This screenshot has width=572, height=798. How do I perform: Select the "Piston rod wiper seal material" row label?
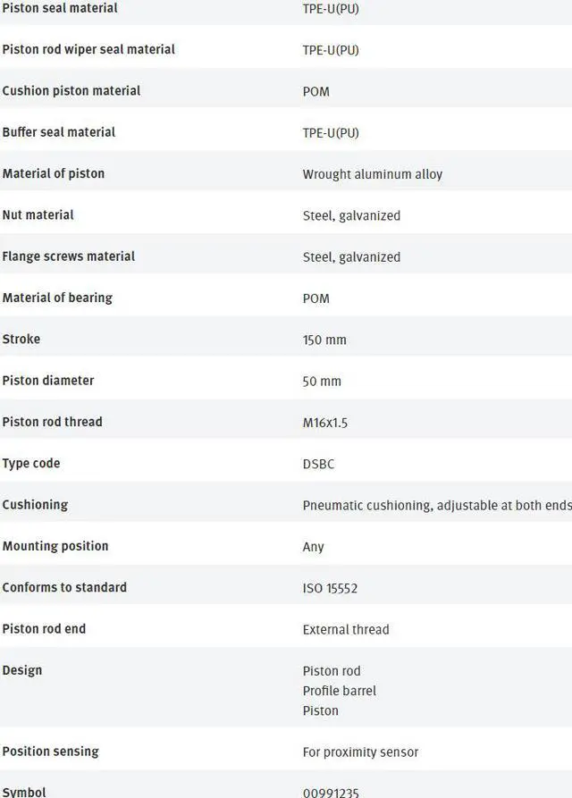click(x=88, y=49)
